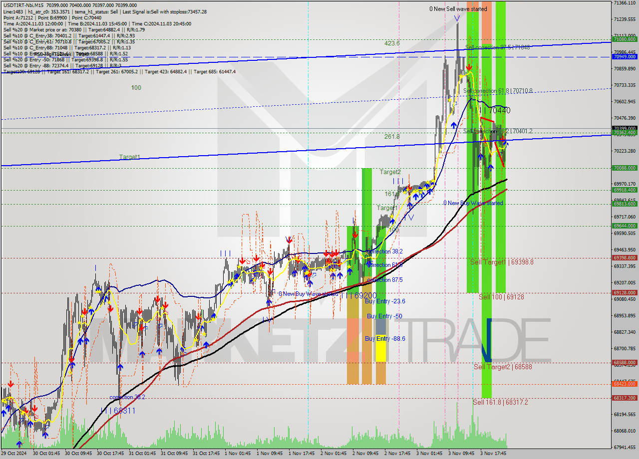Click the '2 Nov 17:45' time axis label
Screen dimensions: 639x459
pos(397,454)
